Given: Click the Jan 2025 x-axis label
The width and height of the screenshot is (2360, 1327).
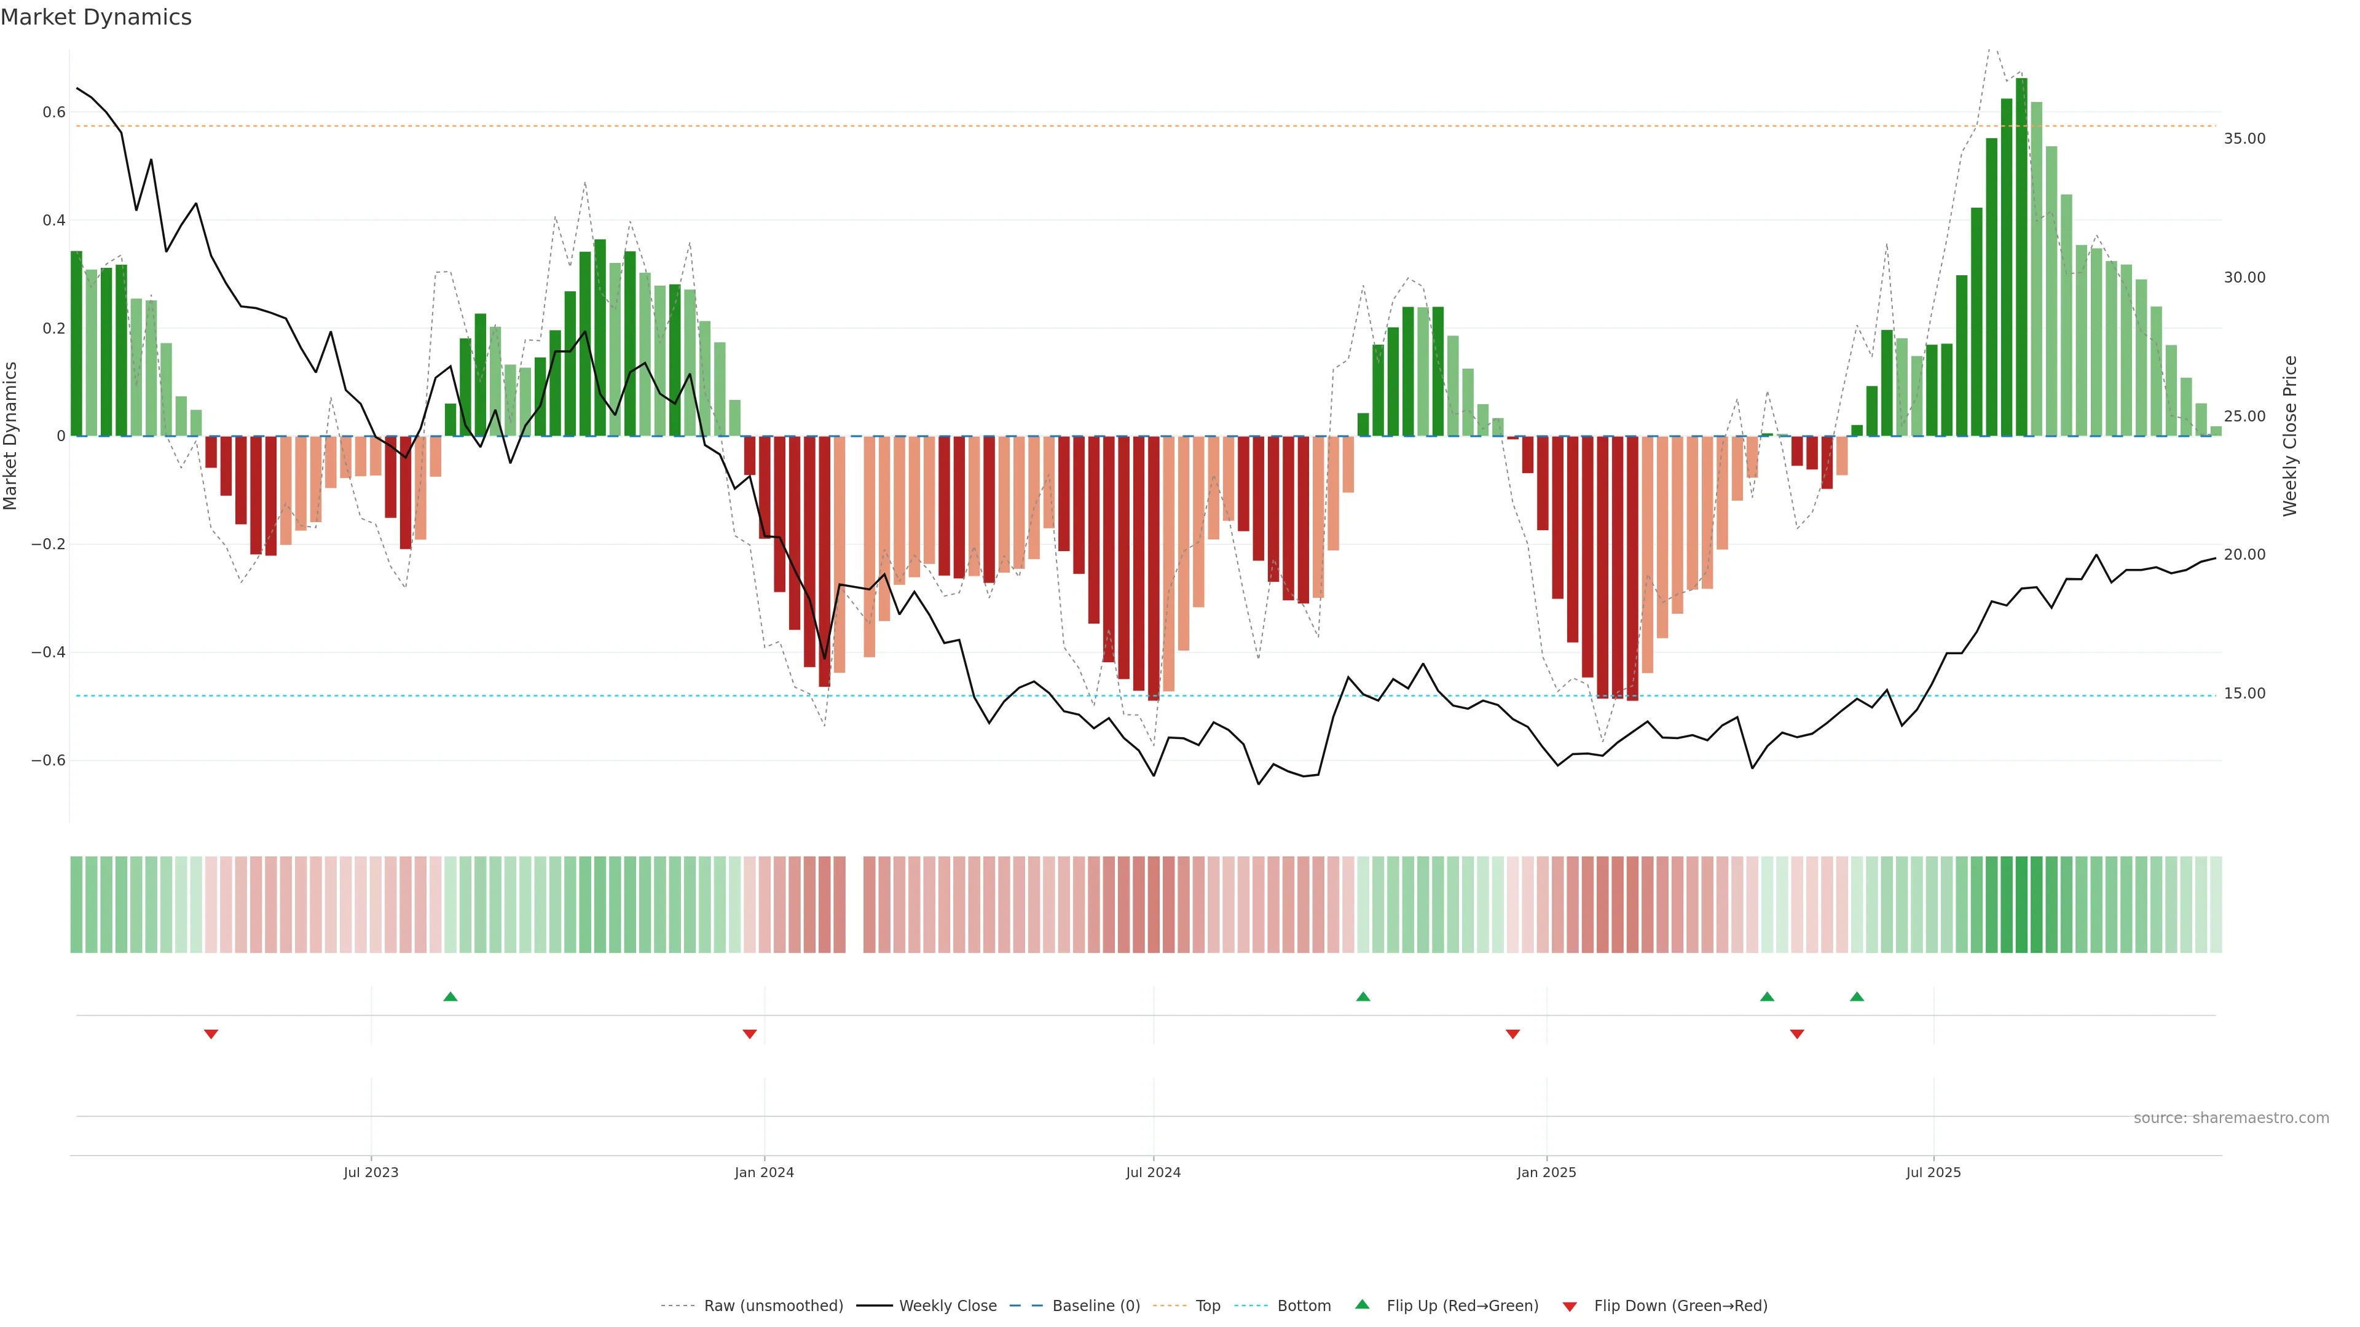Looking at the screenshot, I should pyautogui.click(x=1546, y=1172).
